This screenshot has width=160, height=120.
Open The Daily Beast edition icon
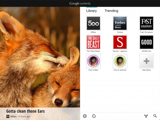point(93,42)
